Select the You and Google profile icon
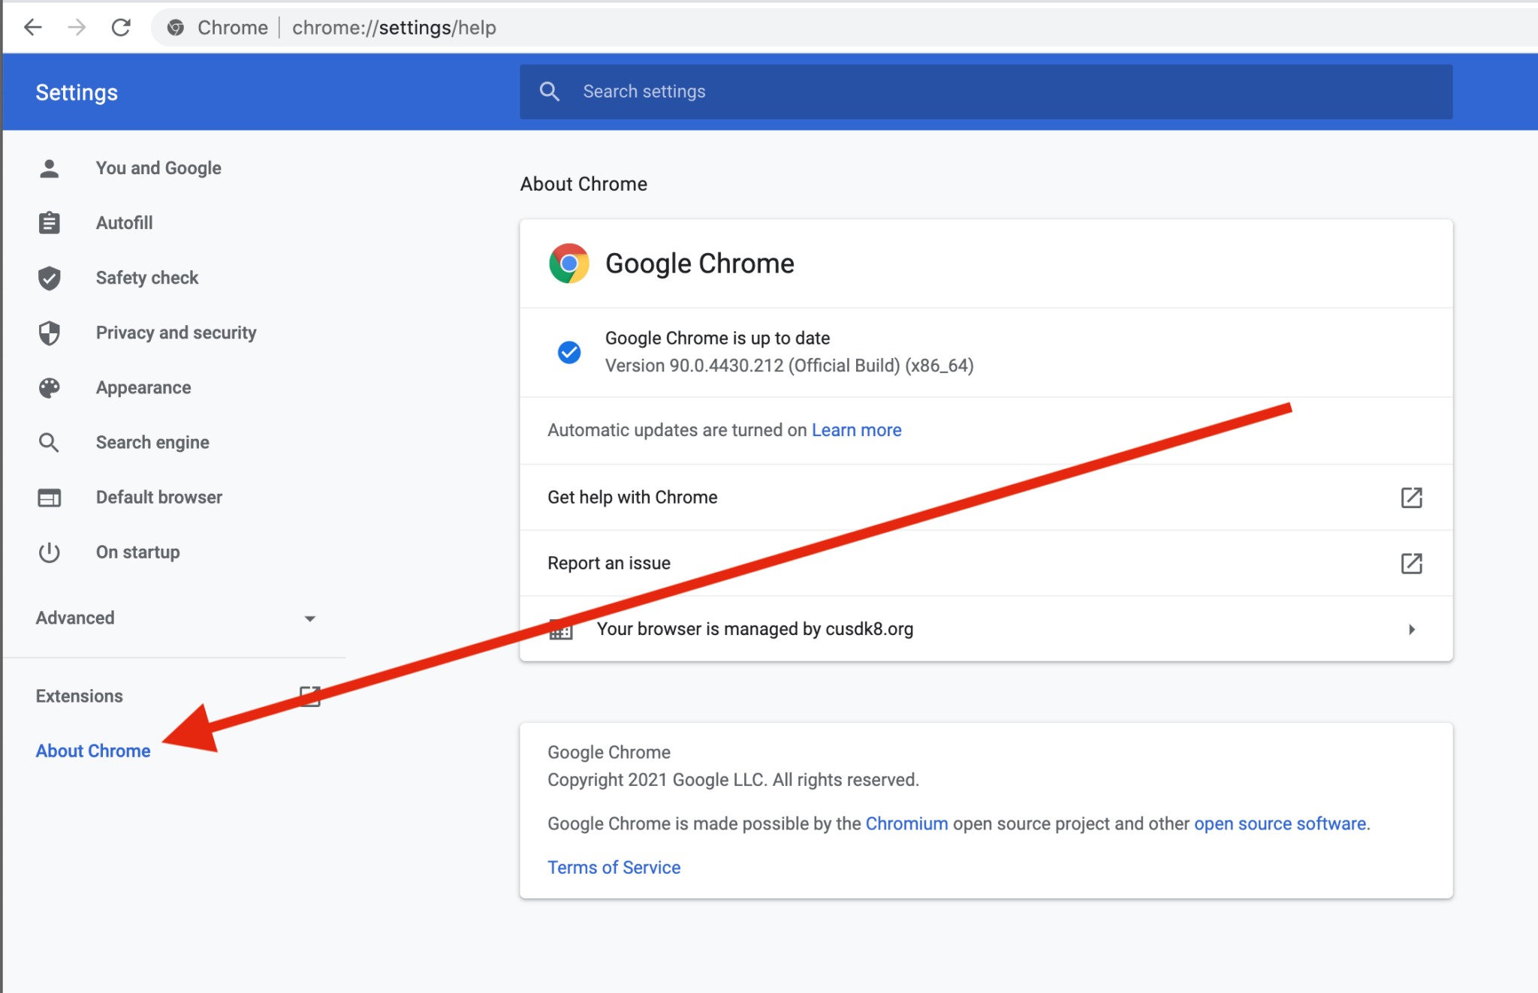The height and width of the screenshot is (993, 1538). [x=49, y=168]
